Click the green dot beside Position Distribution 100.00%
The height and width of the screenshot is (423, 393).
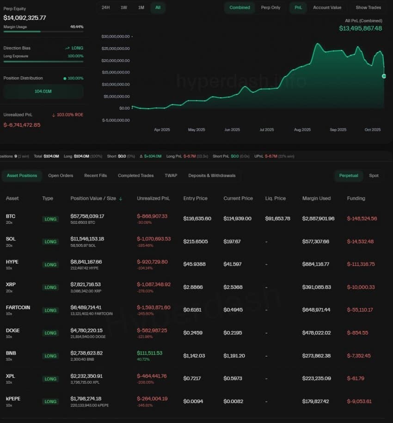click(65, 79)
